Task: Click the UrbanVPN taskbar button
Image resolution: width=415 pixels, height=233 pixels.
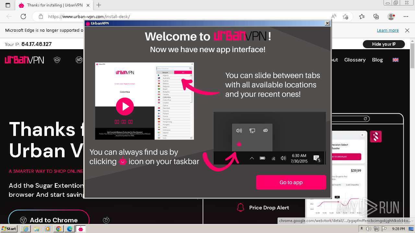Action: (81, 229)
